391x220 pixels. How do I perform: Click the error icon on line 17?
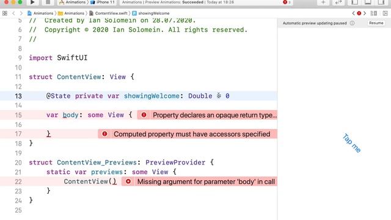(104, 134)
